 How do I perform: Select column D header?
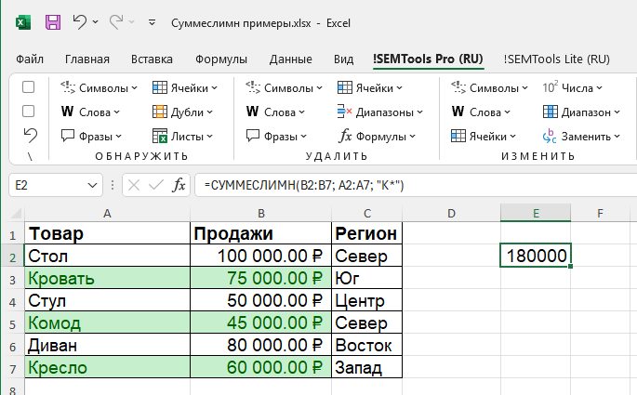451,213
